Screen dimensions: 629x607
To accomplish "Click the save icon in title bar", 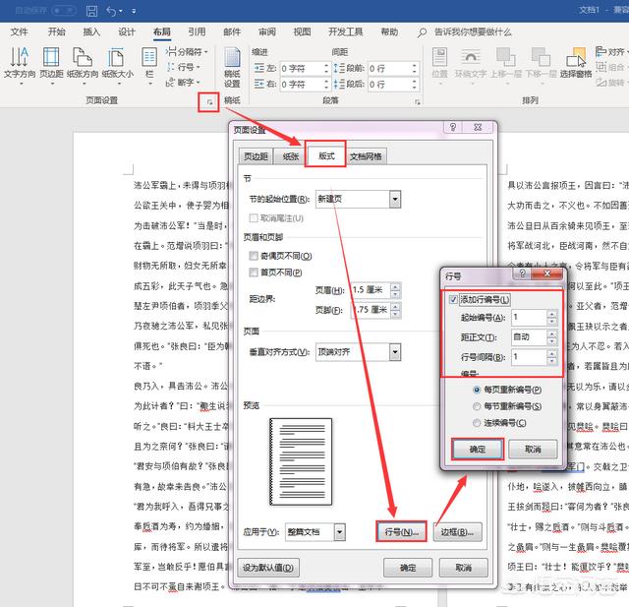I will click(90, 11).
